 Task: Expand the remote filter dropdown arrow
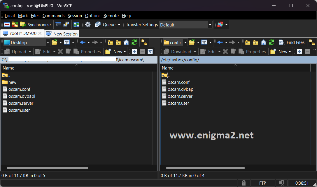click(210, 42)
